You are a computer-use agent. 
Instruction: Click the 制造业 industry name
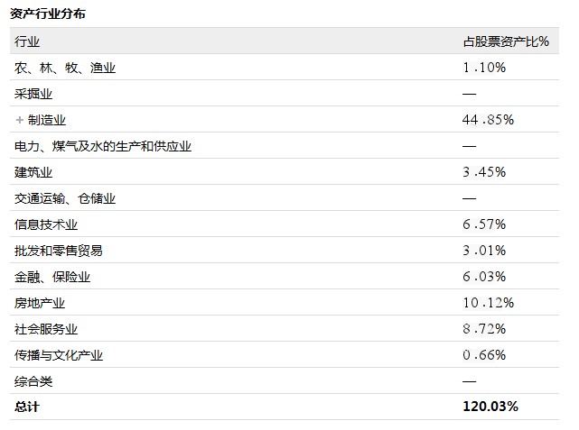(47, 120)
